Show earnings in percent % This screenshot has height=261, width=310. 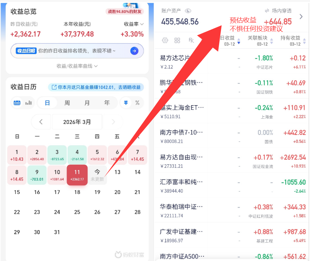tap(137, 103)
